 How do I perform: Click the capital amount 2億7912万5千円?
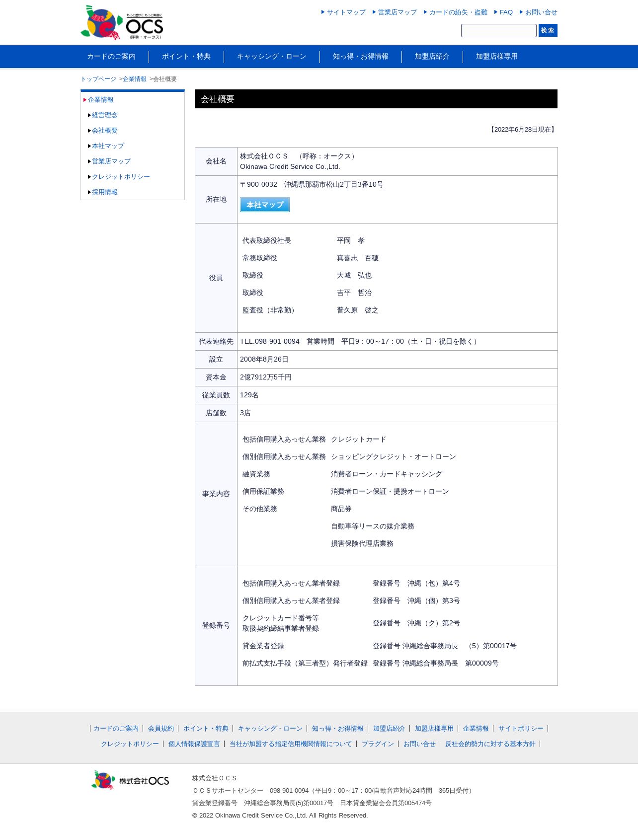(266, 377)
